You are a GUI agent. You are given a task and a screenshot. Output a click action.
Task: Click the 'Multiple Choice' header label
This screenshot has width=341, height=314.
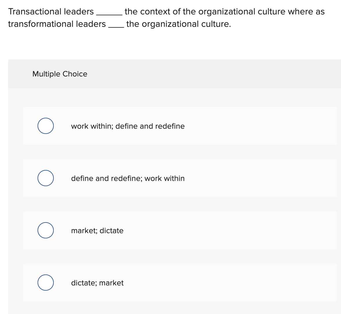tap(60, 74)
